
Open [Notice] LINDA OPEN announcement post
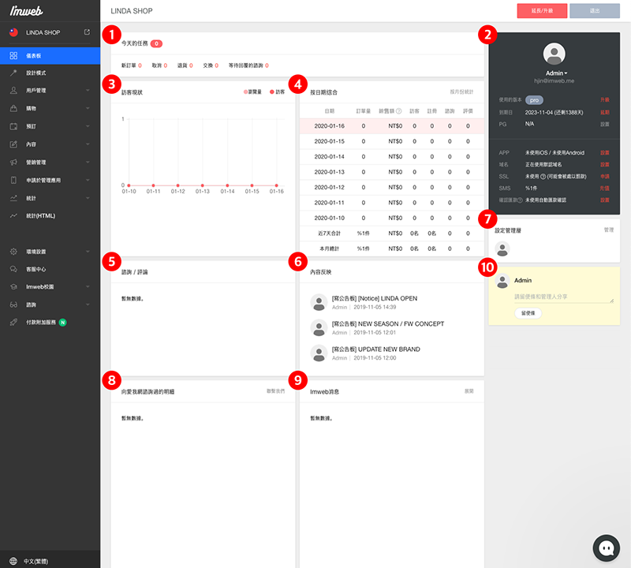375,298
